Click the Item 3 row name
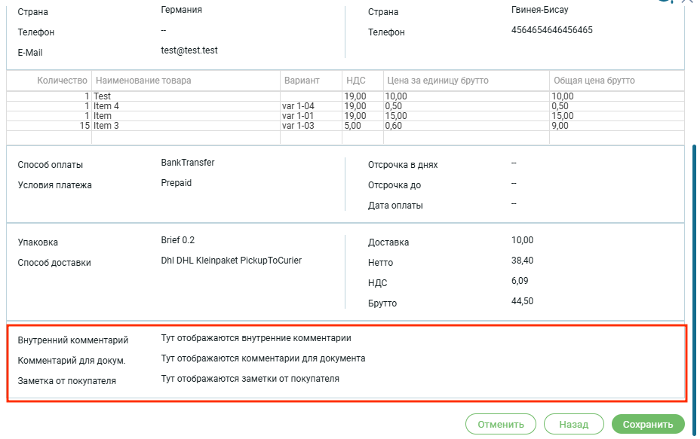Screen dimensions: 700x439 pyautogui.click(x=106, y=126)
